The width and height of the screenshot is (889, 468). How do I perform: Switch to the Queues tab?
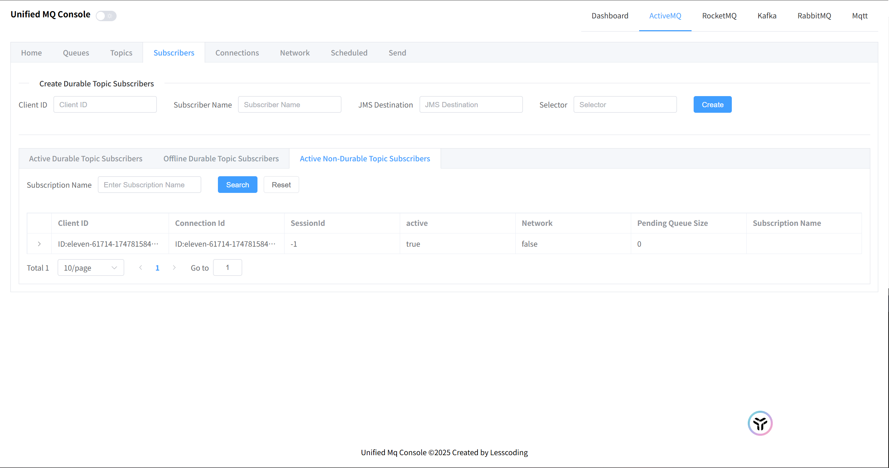tap(76, 53)
